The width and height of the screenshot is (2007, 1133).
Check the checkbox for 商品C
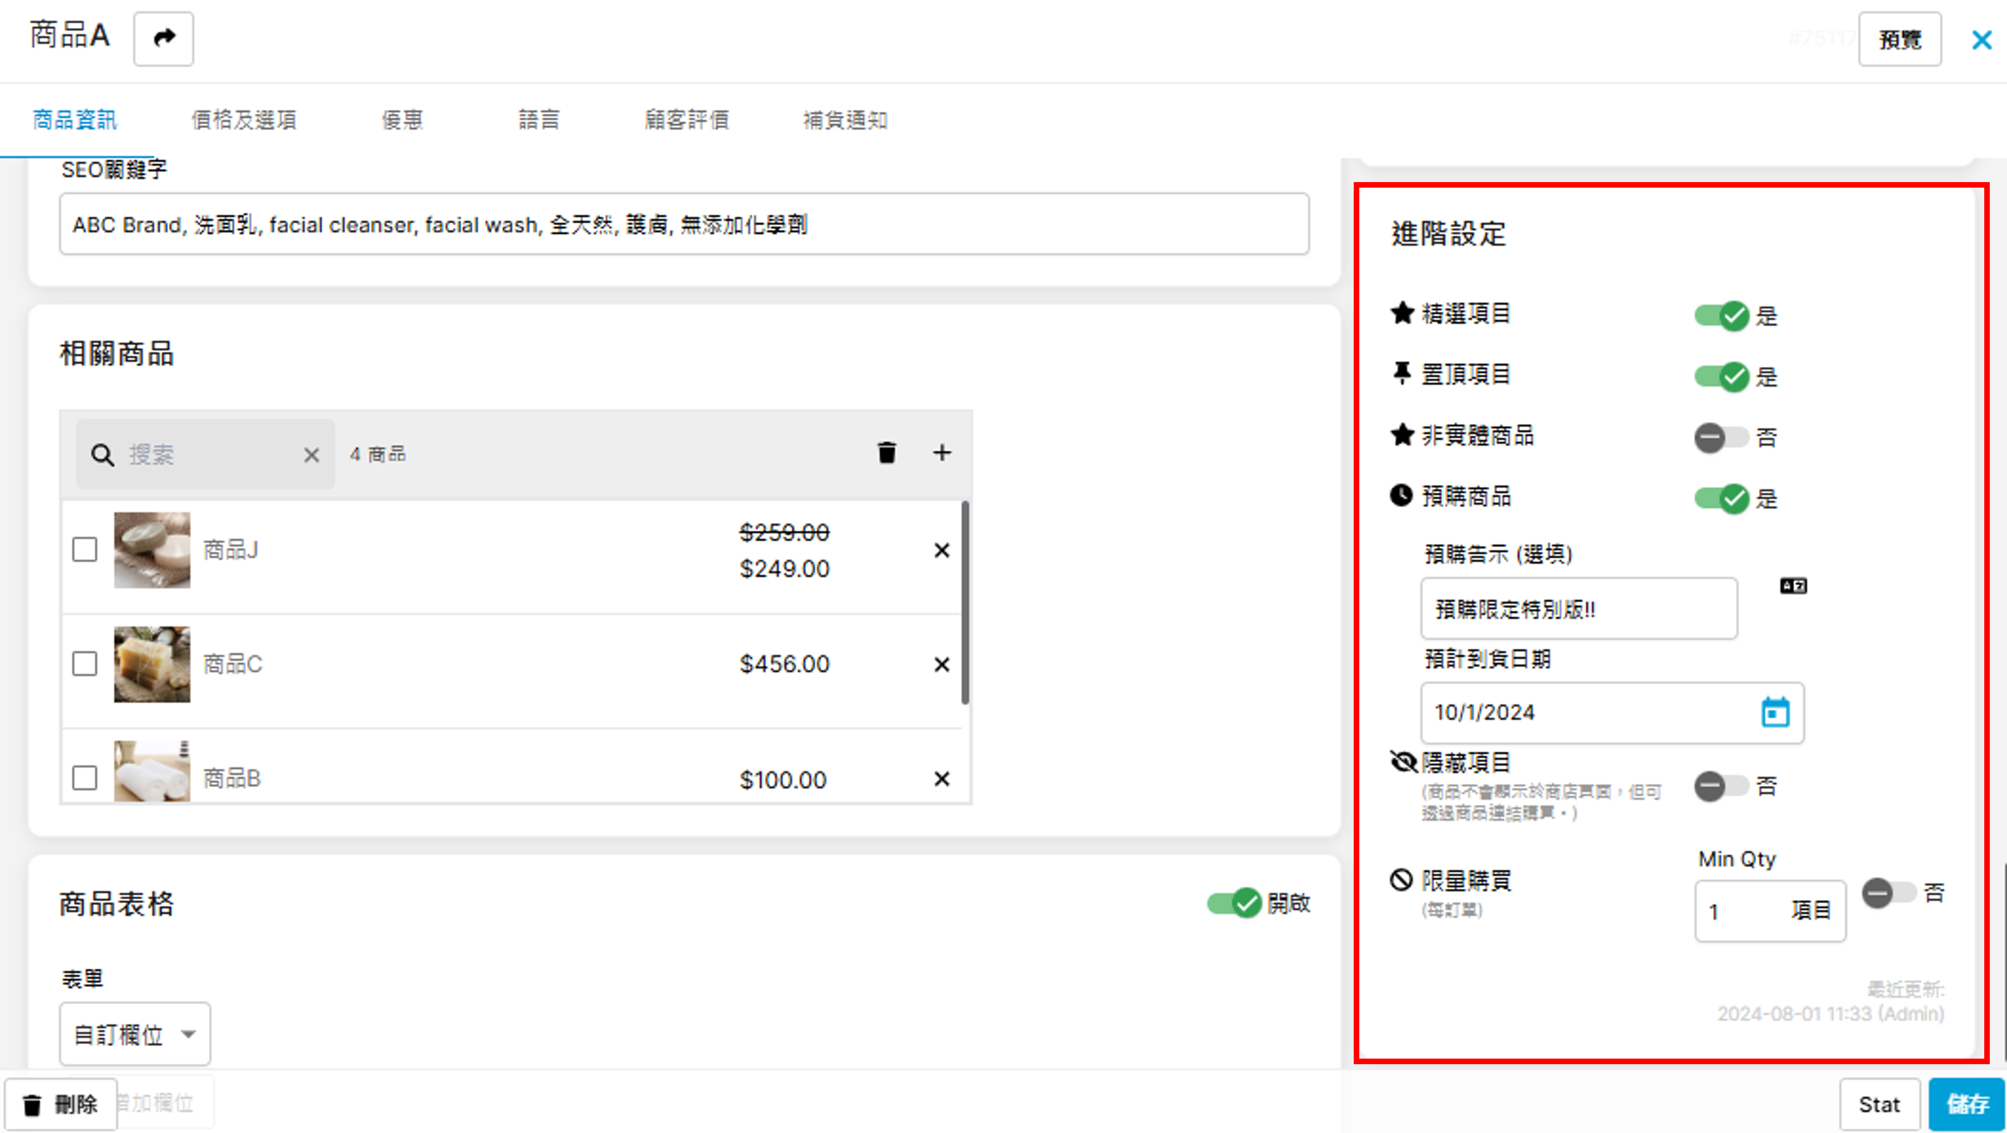pos(85,664)
